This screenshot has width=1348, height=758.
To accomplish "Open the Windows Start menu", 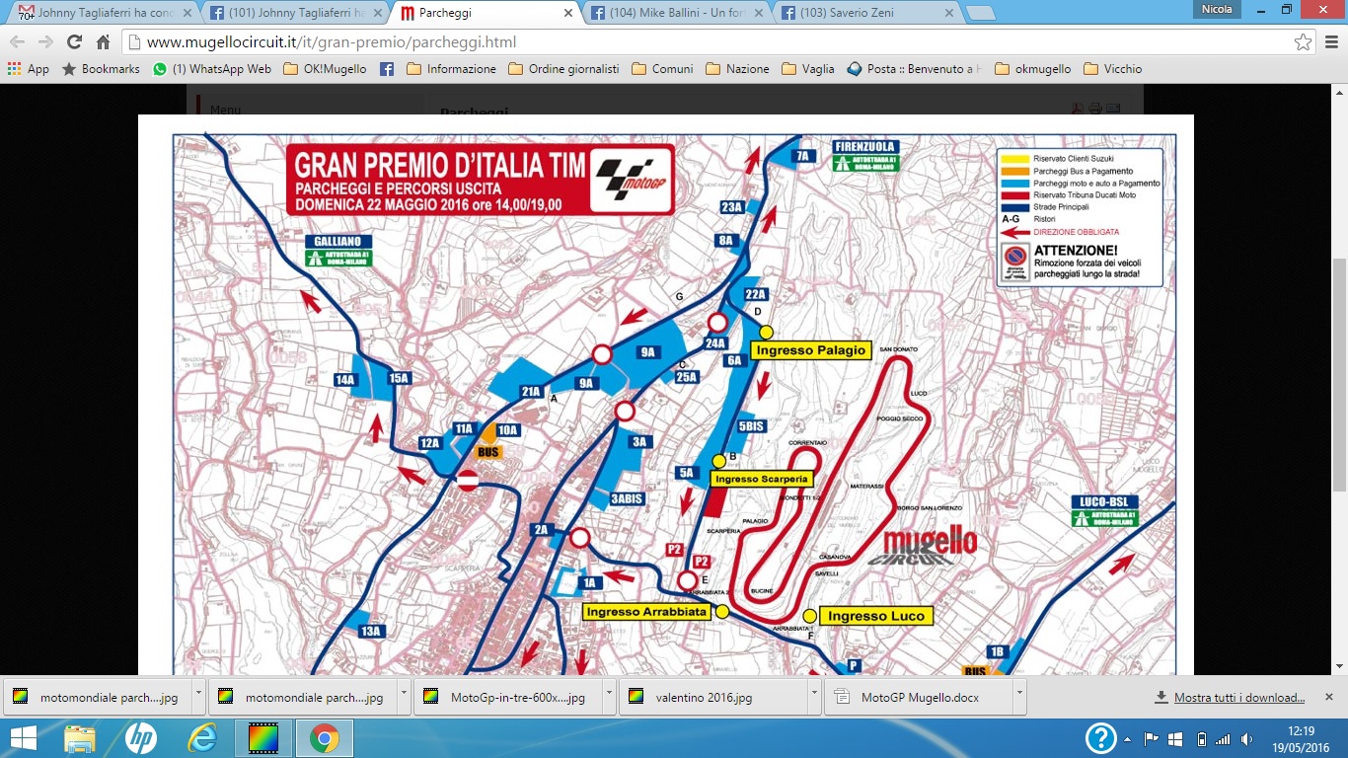I will 23,738.
